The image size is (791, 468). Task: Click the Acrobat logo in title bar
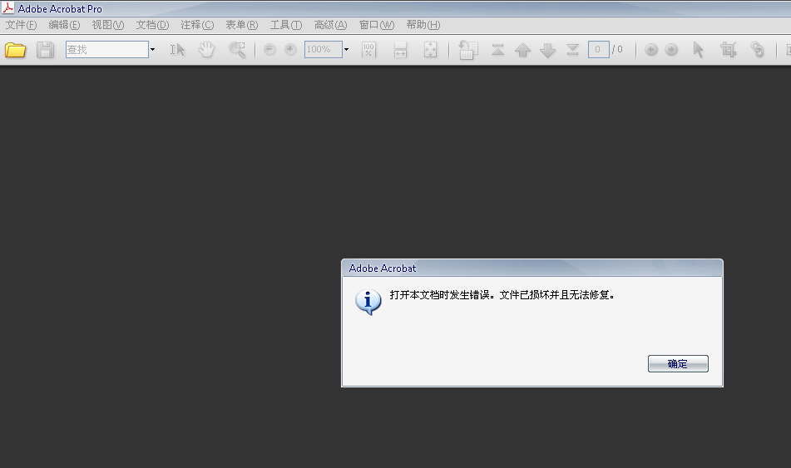point(8,8)
